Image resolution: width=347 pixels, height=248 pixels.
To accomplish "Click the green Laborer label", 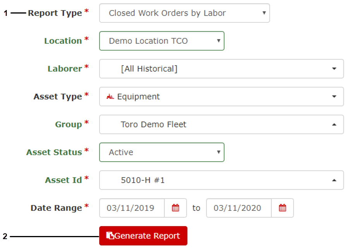I will pos(65,69).
